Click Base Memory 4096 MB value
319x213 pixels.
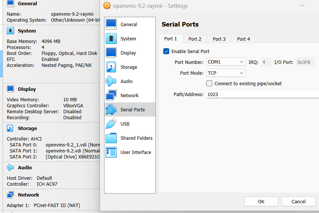pos(51,41)
